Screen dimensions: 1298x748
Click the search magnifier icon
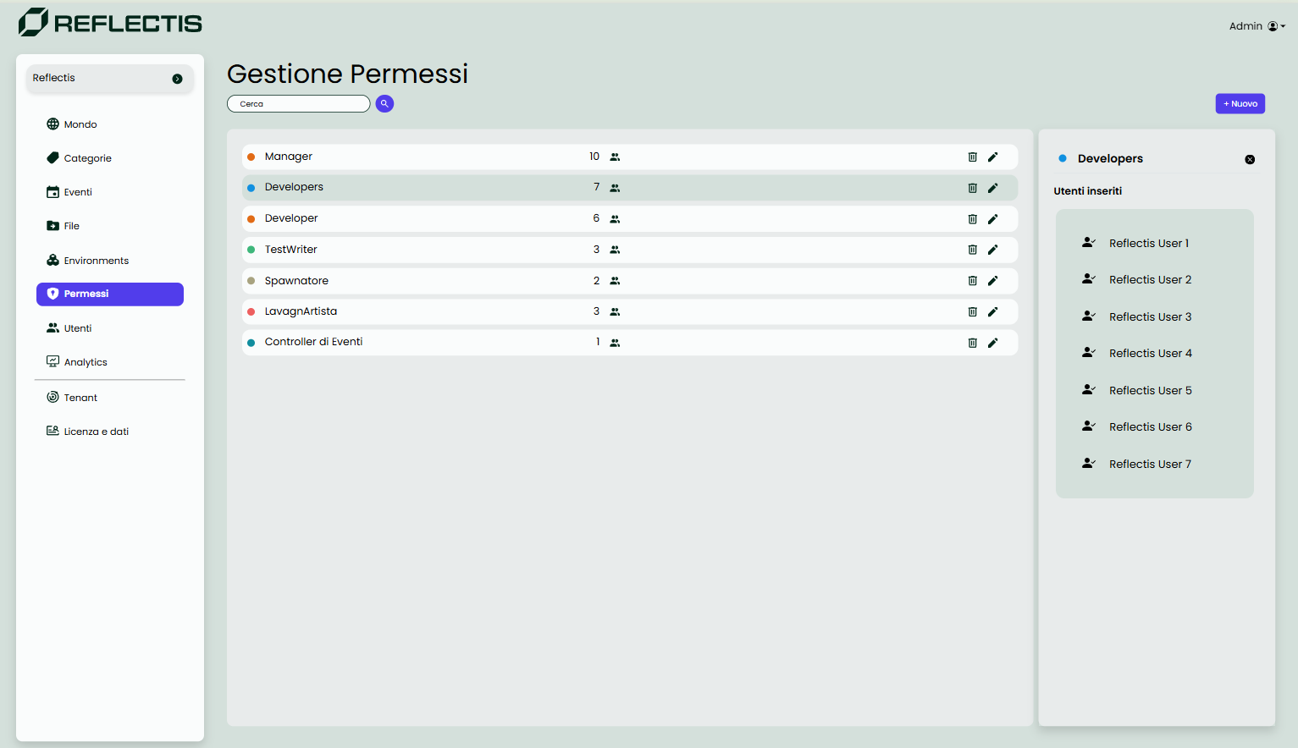384,103
